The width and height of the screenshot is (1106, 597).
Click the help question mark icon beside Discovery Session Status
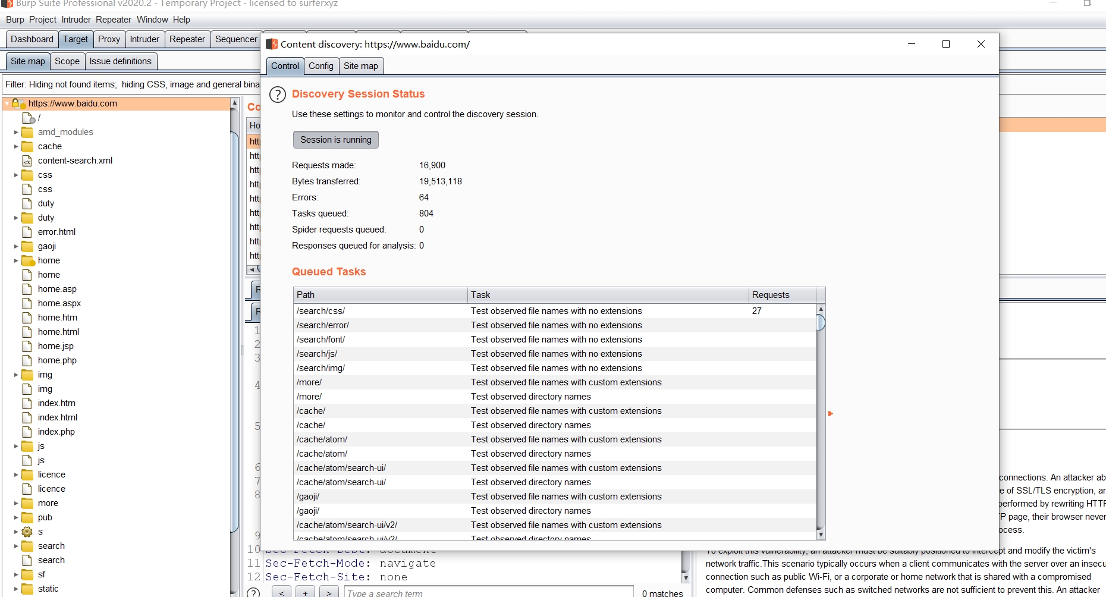(278, 95)
